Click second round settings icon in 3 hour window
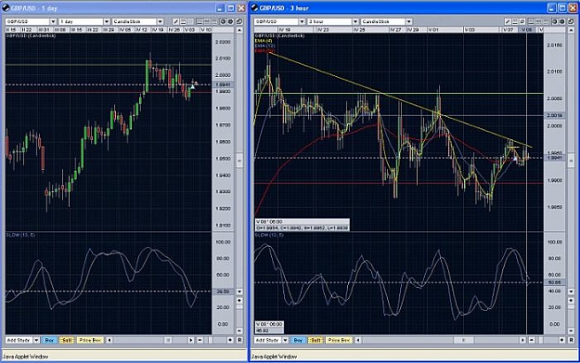This screenshot has height=363, width=580. pyautogui.click(x=561, y=21)
